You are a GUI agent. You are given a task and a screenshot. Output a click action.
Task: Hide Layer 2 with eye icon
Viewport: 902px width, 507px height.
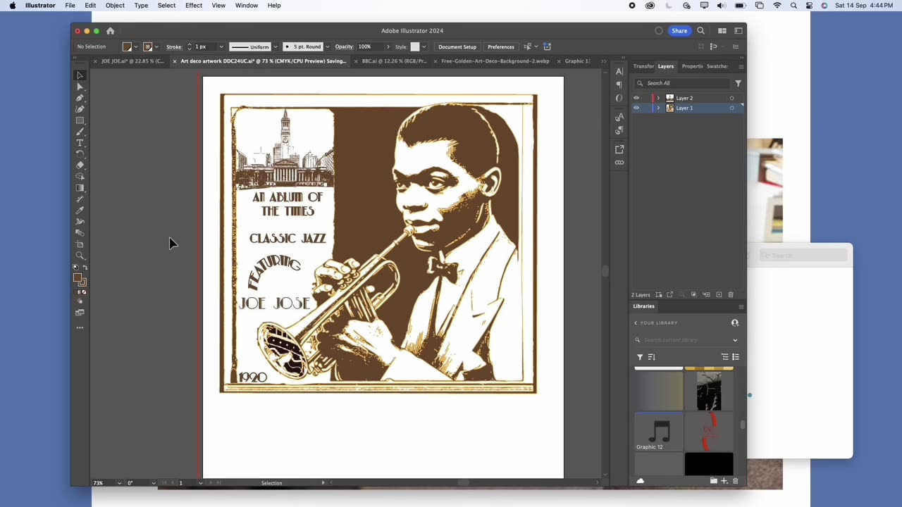pyautogui.click(x=636, y=98)
